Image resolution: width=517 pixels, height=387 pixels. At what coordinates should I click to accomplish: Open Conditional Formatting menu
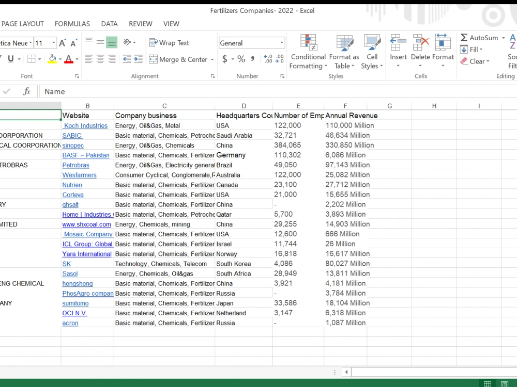pyautogui.click(x=308, y=52)
